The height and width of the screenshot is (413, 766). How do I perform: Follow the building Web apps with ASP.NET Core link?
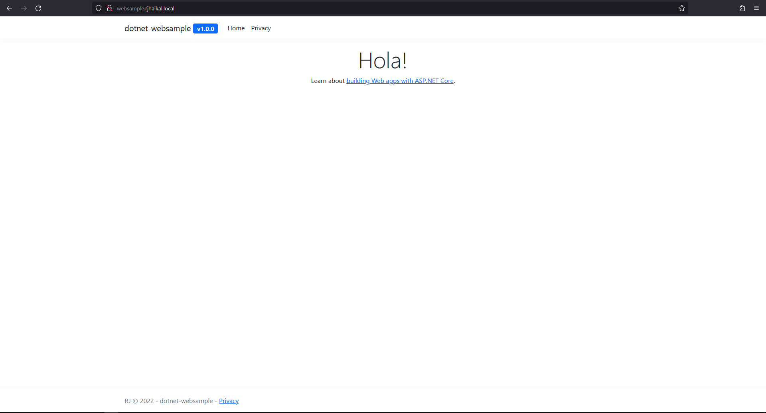[x=400, y=81]
